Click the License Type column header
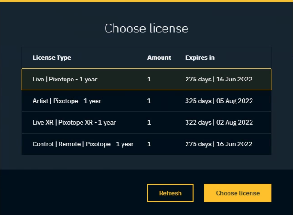 tap(52, 57)
